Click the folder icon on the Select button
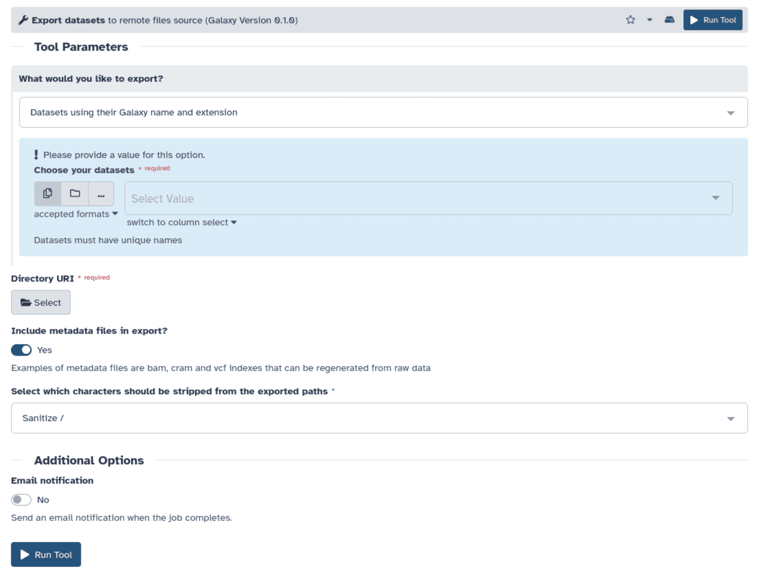 (26, 302)
